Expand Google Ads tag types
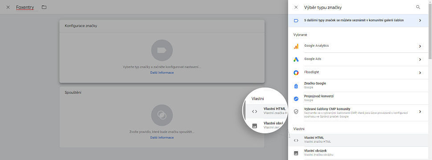 click(x=420, y=60)
